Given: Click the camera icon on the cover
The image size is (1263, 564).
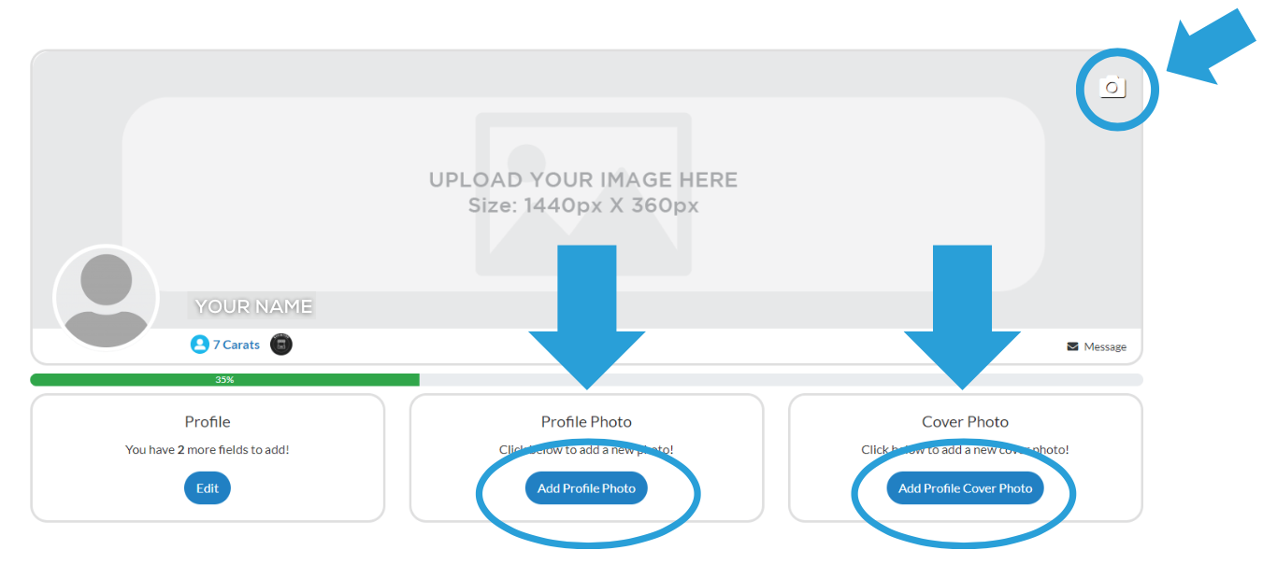Looking at the screenshot, I should tap(1112, 88).
